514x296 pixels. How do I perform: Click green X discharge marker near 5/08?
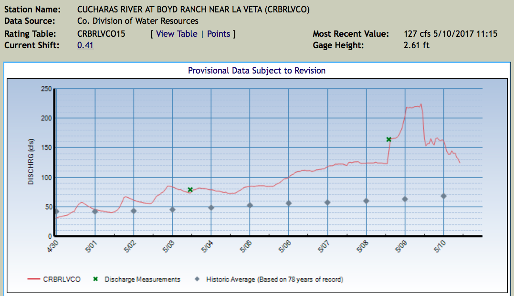pyautogui.click(x=389, y=139)
